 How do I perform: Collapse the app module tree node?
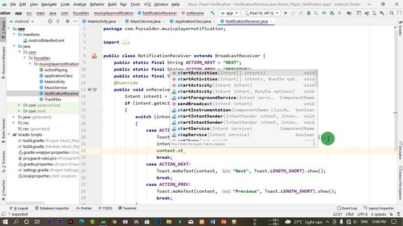(x=9, y=29)
